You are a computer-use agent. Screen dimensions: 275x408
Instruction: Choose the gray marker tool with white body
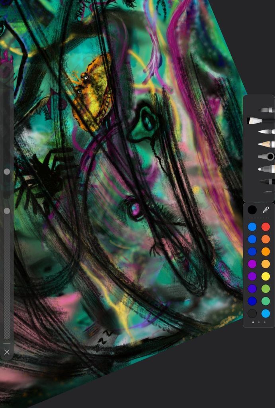coord(266,169)
